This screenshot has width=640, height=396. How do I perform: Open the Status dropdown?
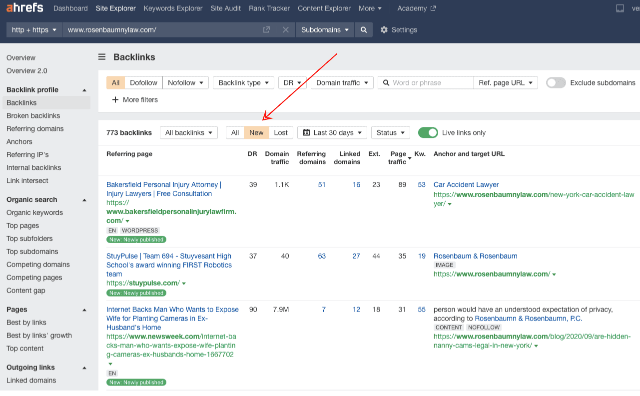[x=390, y=133]
